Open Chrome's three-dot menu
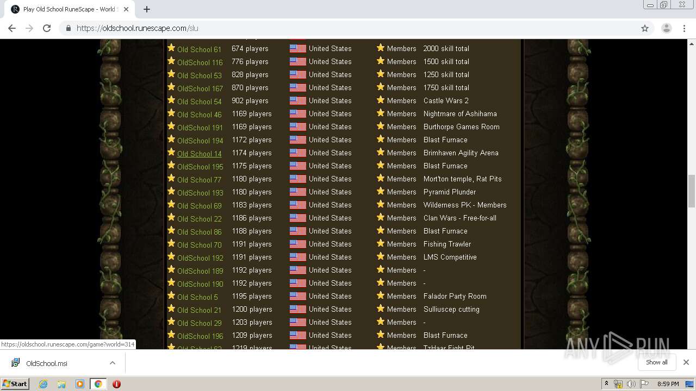The image size is (696, 391). pyautogui.click(x=685, y=28)
